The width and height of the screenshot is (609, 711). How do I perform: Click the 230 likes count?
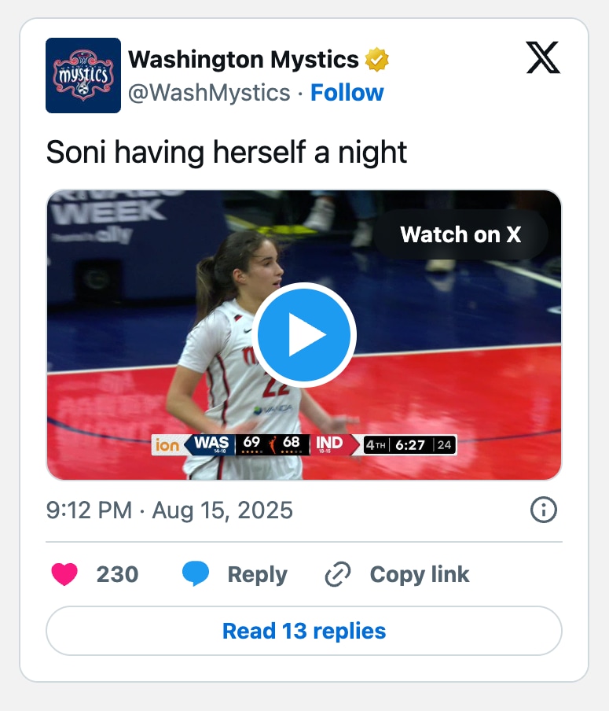117,575
